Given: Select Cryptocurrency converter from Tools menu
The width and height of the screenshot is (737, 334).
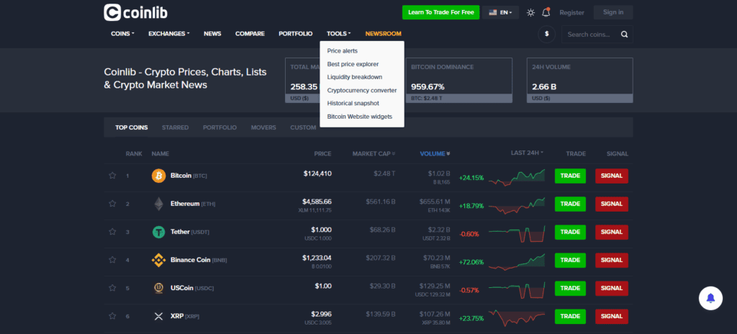Looking at the screenshot, I should tap(361, 90).
